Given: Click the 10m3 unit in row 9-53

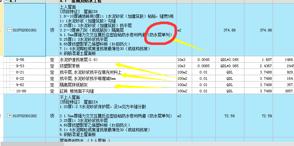Looking at the screenshot, I should tap(181, 66).
